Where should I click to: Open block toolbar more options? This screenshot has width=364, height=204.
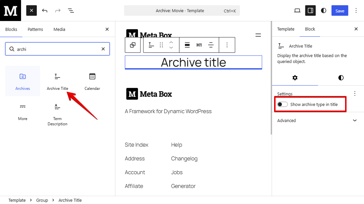pos(227,45)
